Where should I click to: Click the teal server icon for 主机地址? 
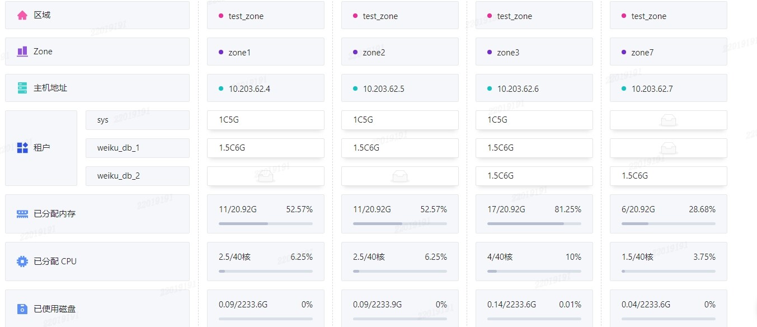(22, 88)
